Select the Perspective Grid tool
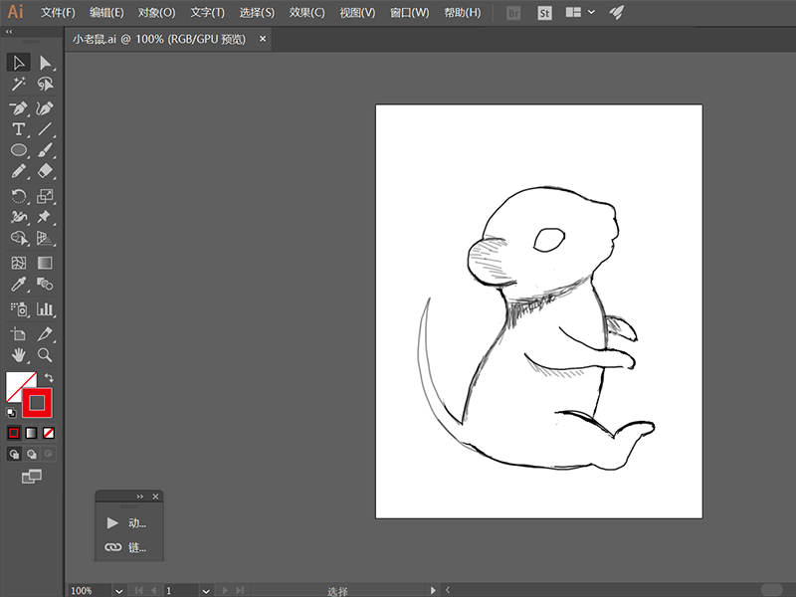This screenshot has height=597, width=796. [45, 238]
